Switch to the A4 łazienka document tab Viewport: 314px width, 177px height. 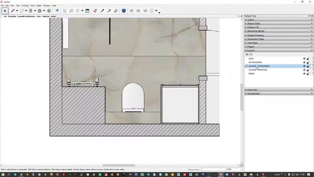(30, 16)
